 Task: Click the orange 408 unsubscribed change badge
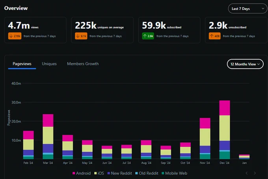click(215, 36)
